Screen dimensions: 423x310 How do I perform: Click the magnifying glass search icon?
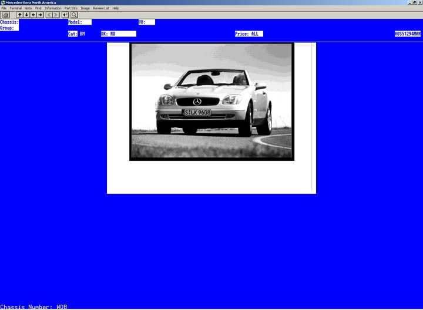click(x=74, y=15)
